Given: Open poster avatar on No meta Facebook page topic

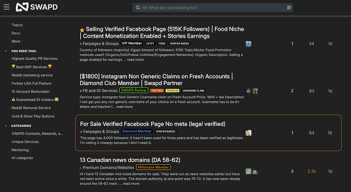Looking at the screenshot, I should click(248, 133).
